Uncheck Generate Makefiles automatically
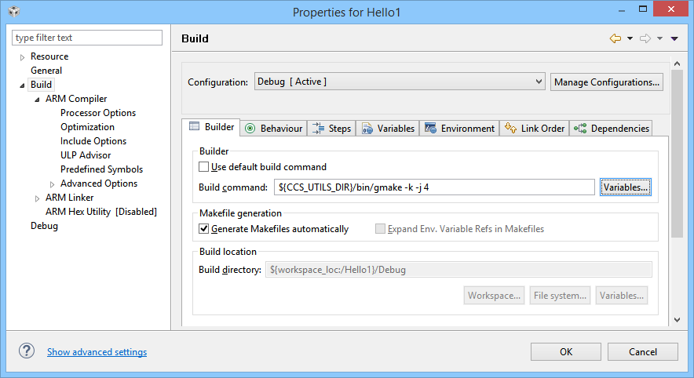 tap(204, 229)
